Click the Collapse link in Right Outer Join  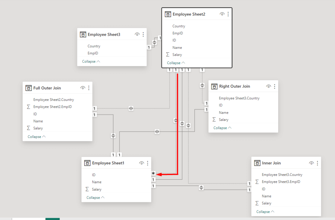point(222,128)
